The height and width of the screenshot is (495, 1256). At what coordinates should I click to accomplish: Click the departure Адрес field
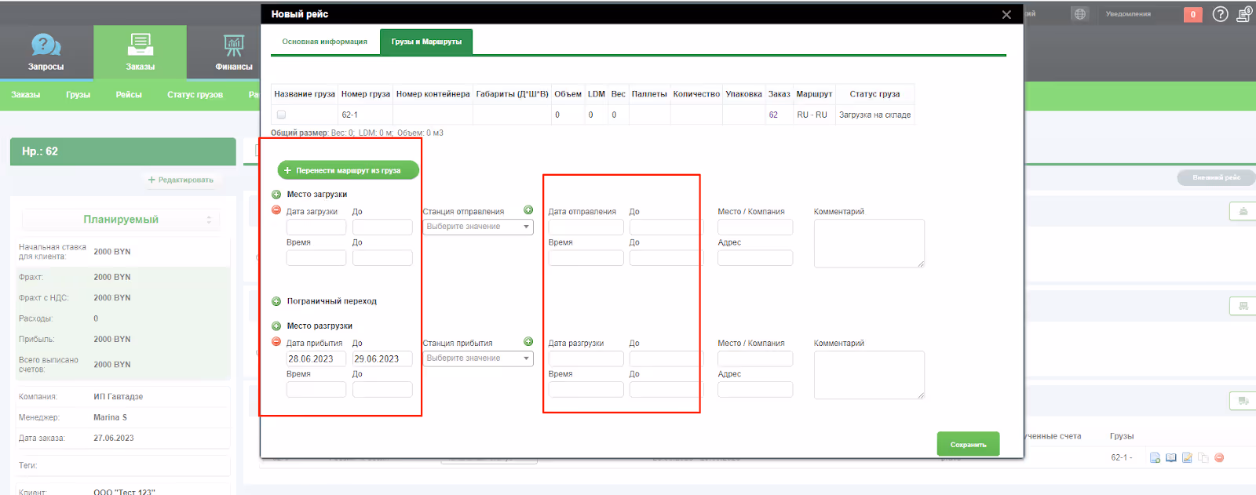(755, 258)
